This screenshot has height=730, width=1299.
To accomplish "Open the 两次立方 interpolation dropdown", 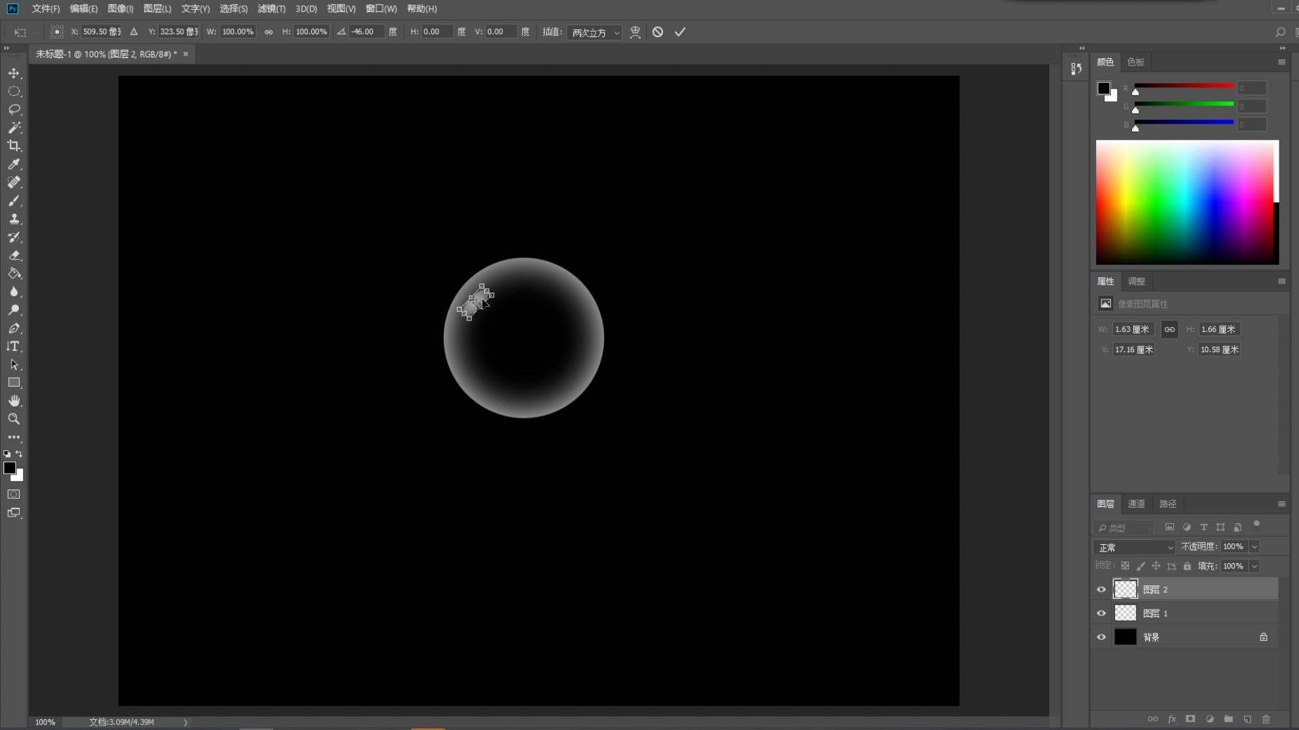I will pos(595,32).
